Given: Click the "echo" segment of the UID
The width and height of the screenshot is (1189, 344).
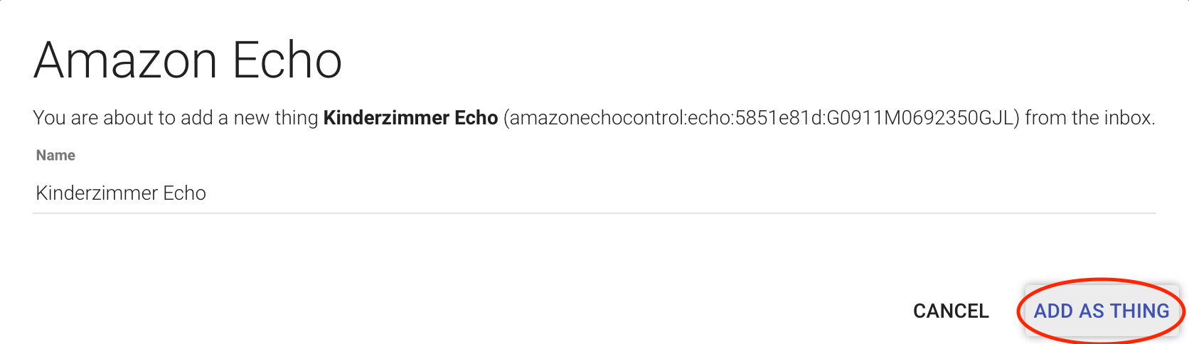Looking at the screenshot, I should [708, 118].
